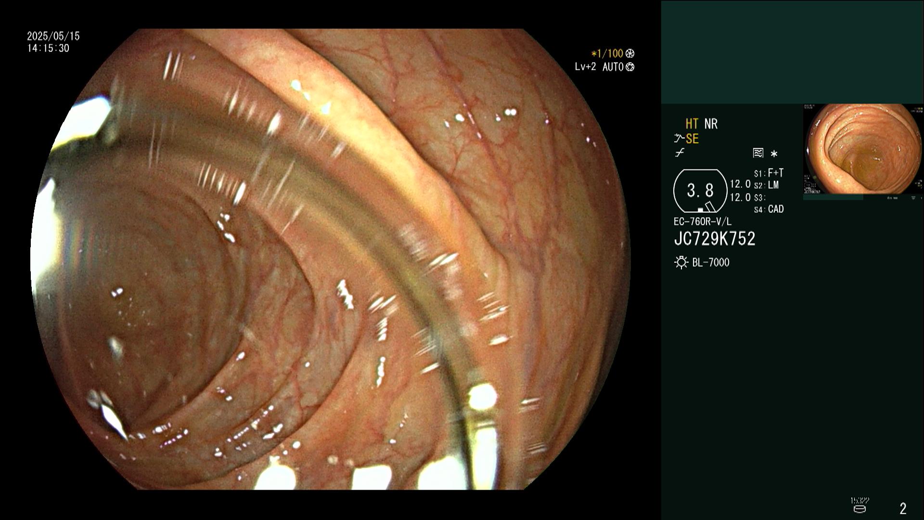Click the AUTO exposure mode label
This screenshot has height=520, width=924.
pyautogui.click(x=614, y=67)
